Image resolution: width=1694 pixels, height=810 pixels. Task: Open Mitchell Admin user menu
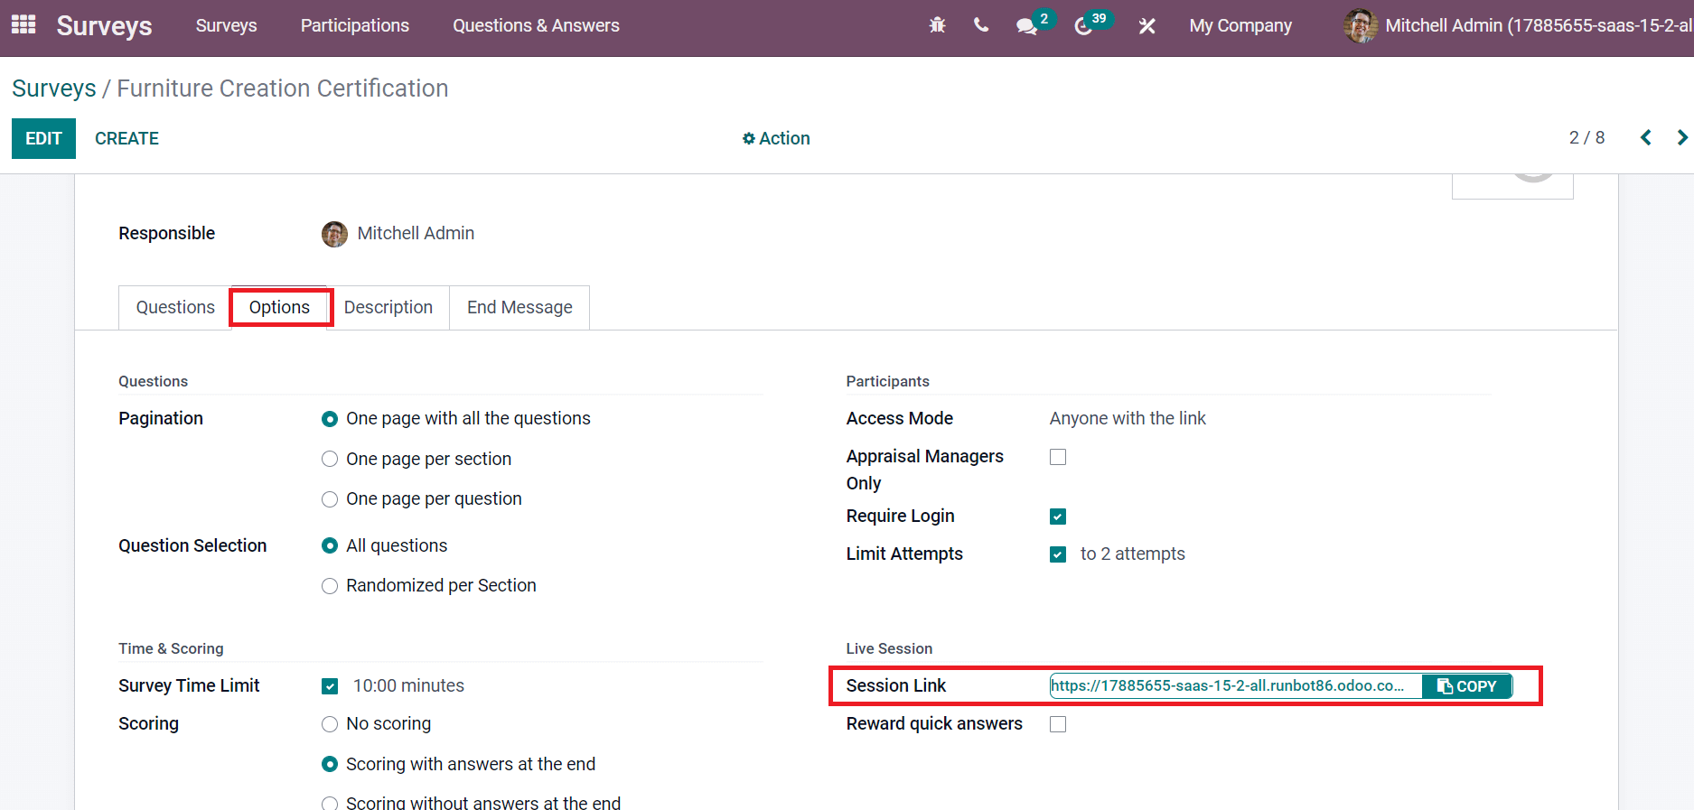pos(1518,26)
